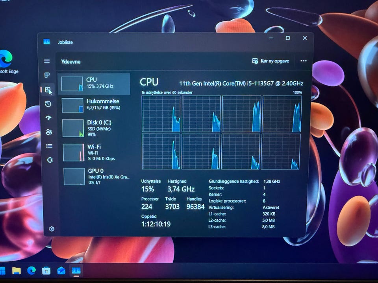Screen dimensions: 378x283
Task: Close the Jobliste window
Action: tap(305, 38)
